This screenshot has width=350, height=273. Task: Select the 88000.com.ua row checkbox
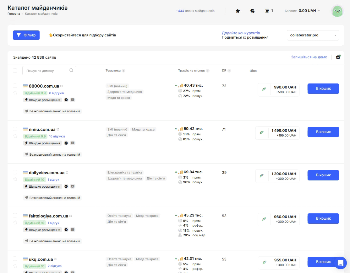[15, 86]
